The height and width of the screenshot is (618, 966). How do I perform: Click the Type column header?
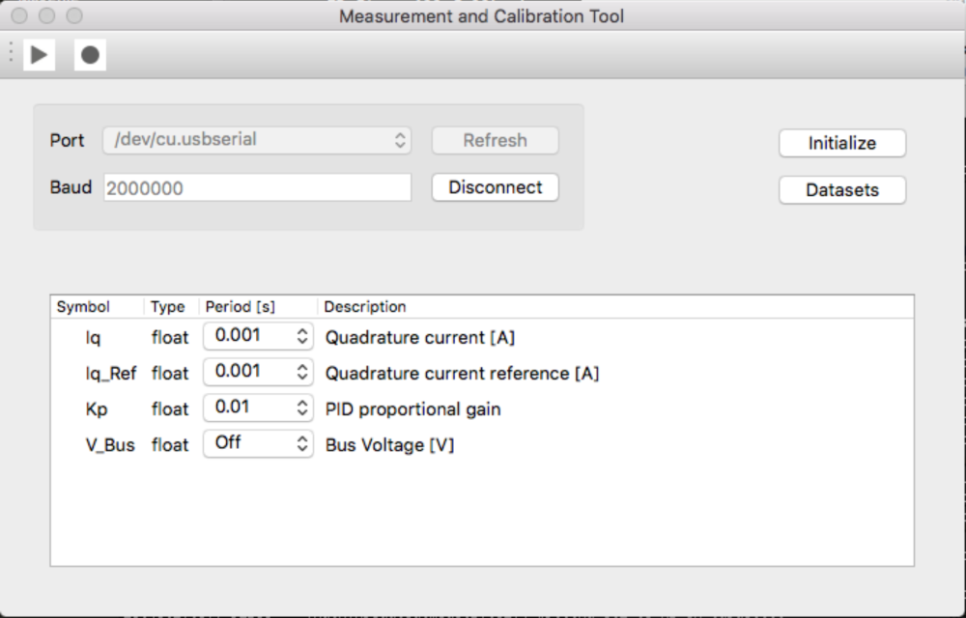point(168,307)
